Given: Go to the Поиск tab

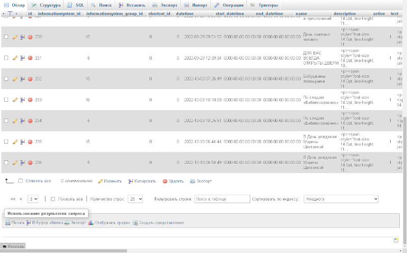Looking at the screenshot, I should pyautogui.click(x=101, y=5).
